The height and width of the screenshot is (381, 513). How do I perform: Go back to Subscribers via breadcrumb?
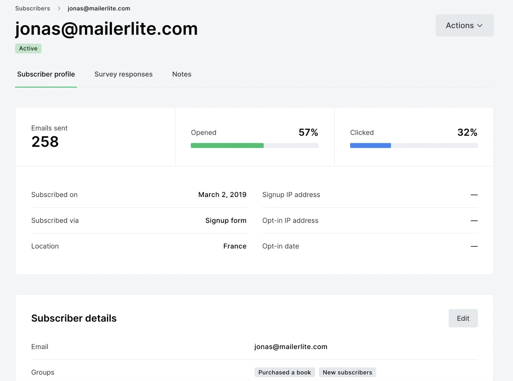pos(33,8)
